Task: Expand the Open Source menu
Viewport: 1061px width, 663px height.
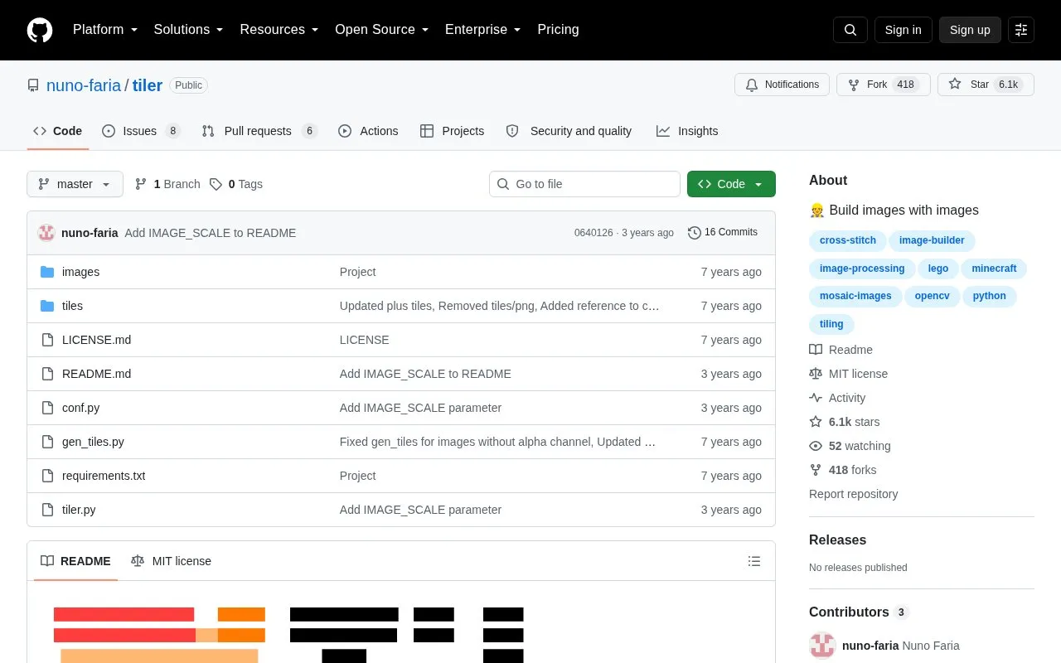Action: pos(382,30)
